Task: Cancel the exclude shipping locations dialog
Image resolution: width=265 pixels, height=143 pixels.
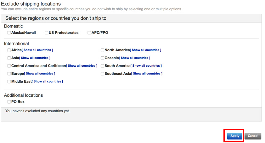Action: click(x=253, y=136)
